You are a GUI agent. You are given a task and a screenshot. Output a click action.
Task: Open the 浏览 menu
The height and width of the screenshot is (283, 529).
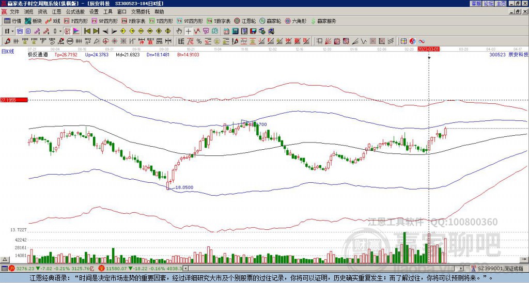[x=29, y=12]
